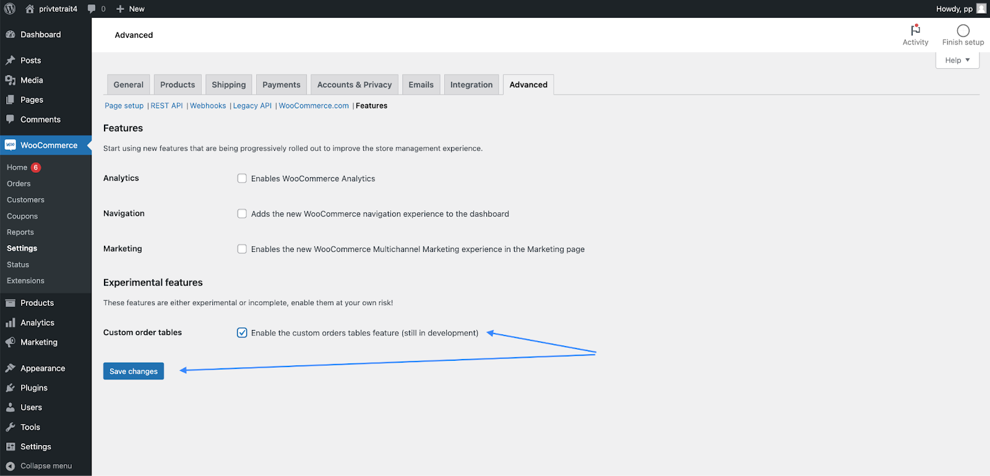Enable Multichannel Marketing experience checkbox
The image size is (990, 476).
point(242,249)
